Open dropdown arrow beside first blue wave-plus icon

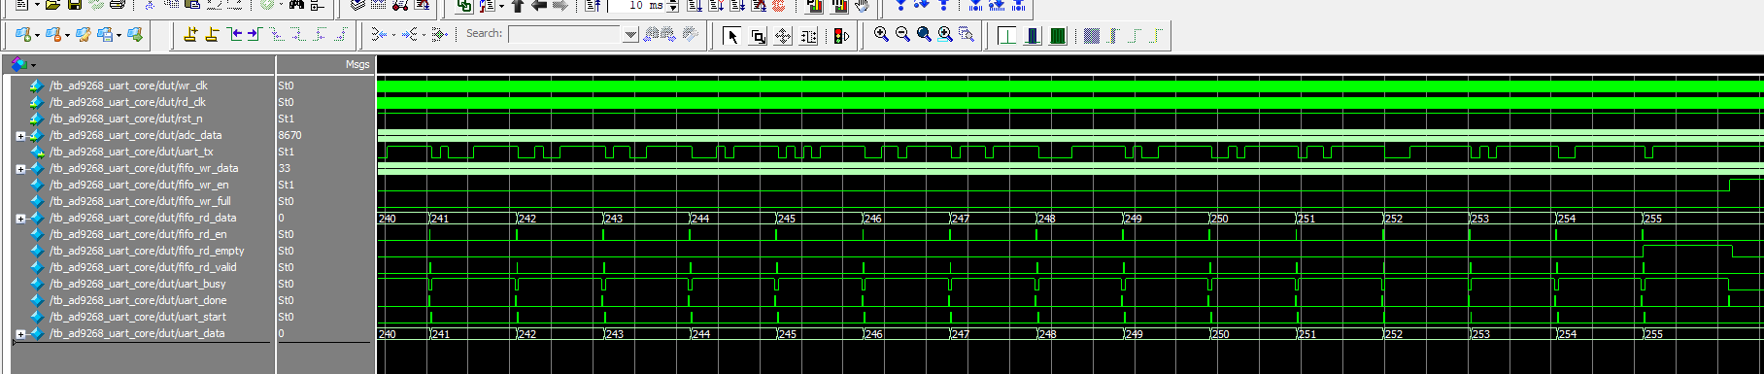pos(36,35)
